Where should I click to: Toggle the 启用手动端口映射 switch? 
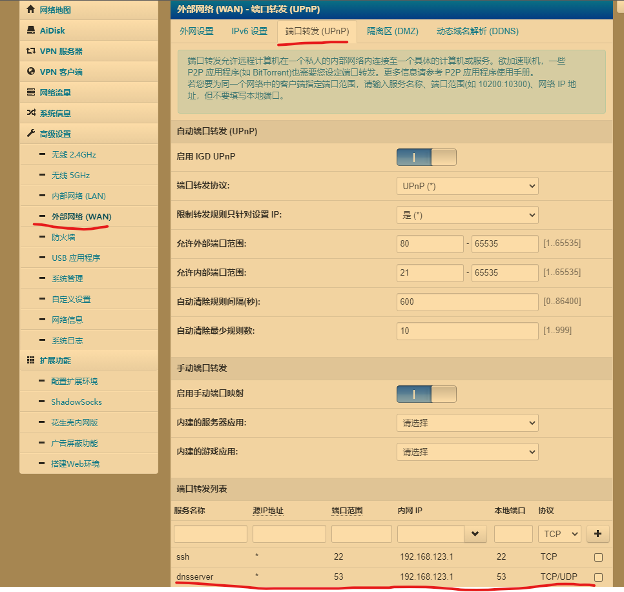[426, 394]
